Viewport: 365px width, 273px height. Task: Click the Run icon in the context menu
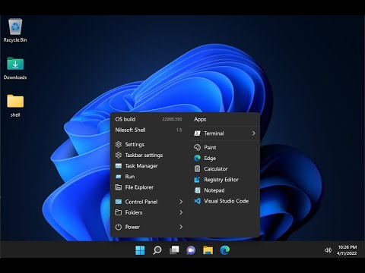(x=119, y=177)
